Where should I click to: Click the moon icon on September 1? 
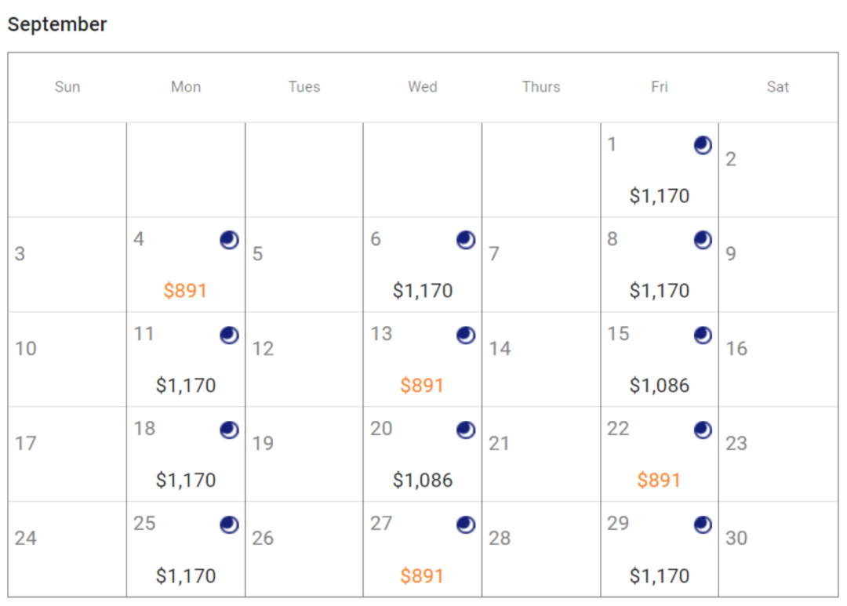click(x=703, y=145)
